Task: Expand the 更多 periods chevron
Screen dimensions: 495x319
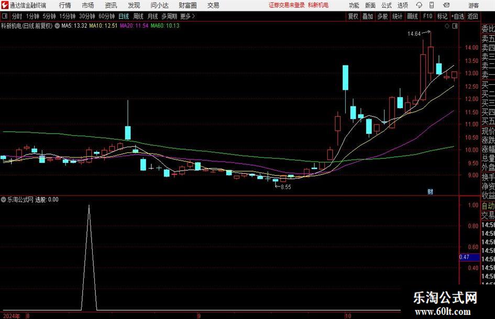Action: pos(188,16)
